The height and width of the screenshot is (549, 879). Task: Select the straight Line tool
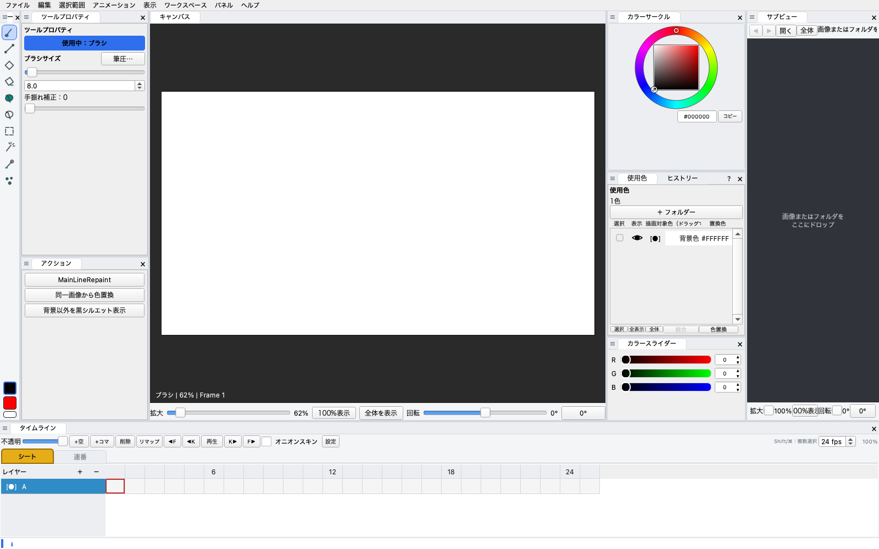point(9,49)
